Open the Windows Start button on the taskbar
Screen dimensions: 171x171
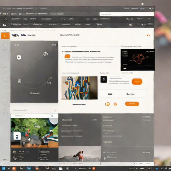pyautogui.click(x=3, y=168)
